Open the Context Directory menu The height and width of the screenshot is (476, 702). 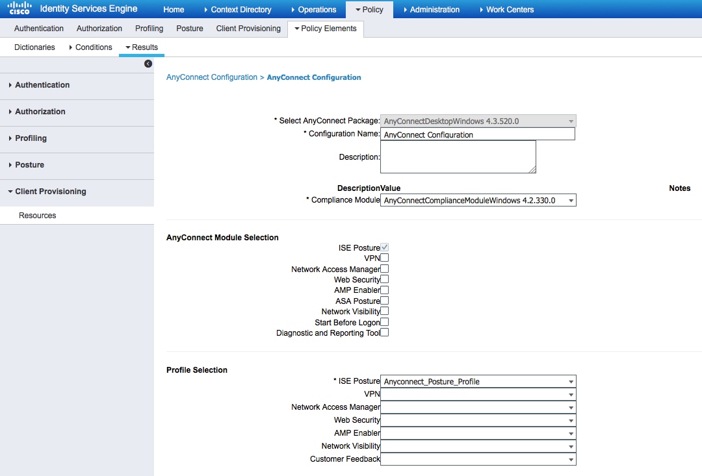237,9
